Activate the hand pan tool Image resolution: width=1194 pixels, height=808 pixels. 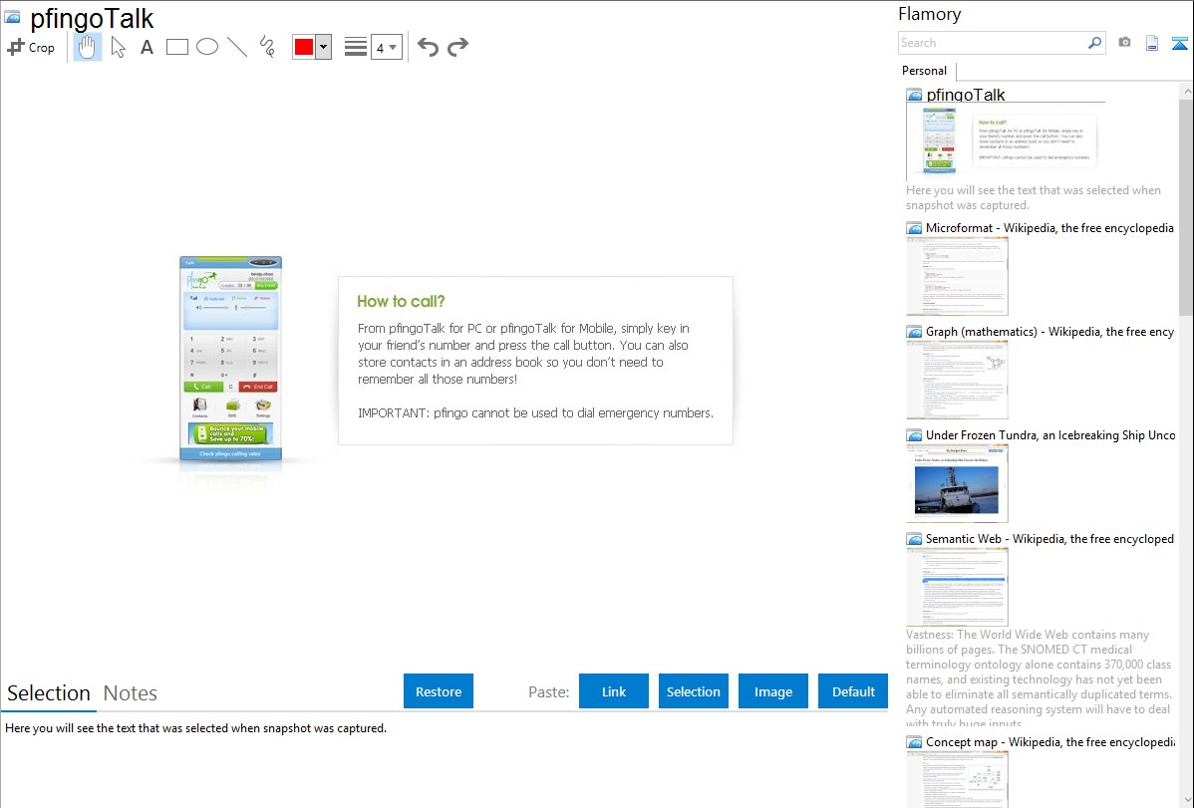point(87,47)
